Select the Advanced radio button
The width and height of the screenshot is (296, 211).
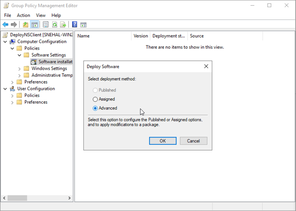(x=95, y=108)
